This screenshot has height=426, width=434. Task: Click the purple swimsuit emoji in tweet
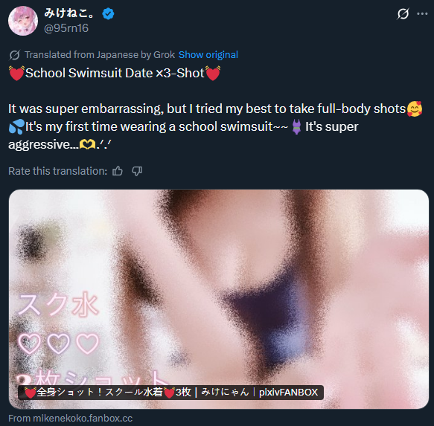point(296,127)
